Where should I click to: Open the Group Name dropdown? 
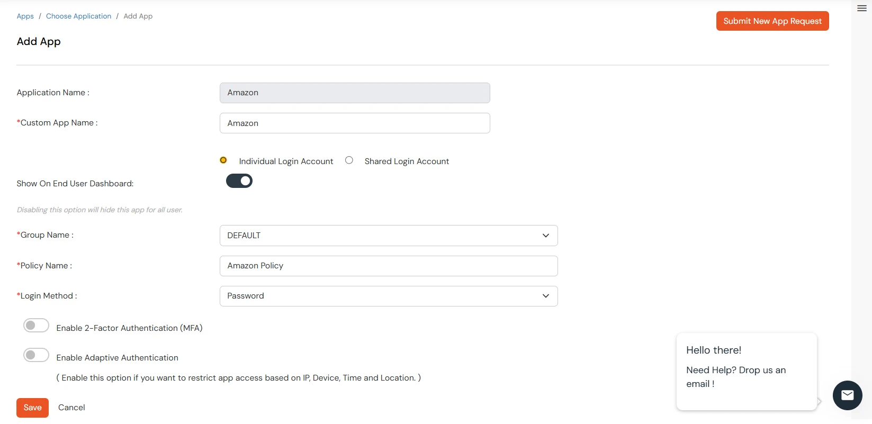click(x=389, y=236)
